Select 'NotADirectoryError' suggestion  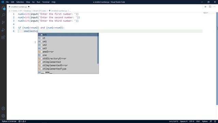pos(67,58)
